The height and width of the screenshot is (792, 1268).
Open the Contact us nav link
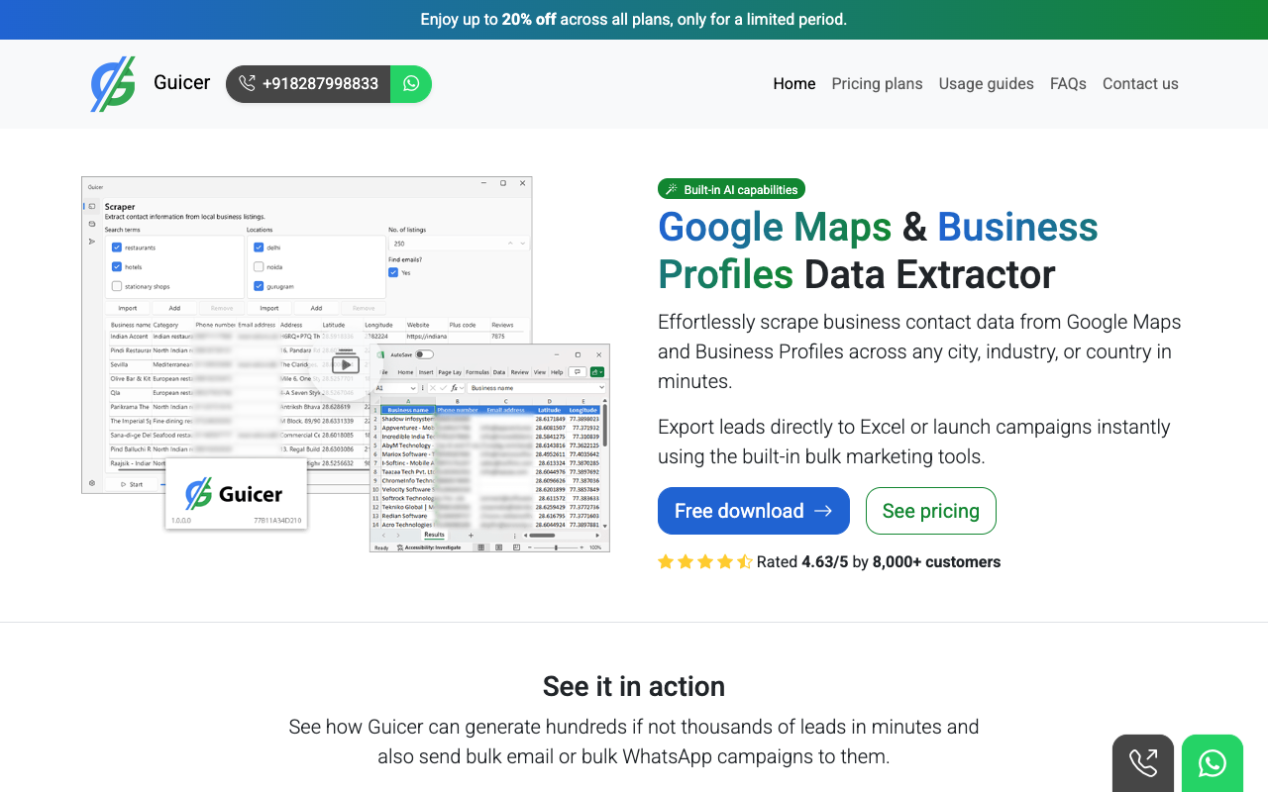(1140, 84)
